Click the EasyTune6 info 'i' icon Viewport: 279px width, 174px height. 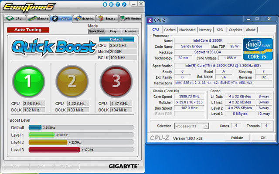click(x=124, y=4)
